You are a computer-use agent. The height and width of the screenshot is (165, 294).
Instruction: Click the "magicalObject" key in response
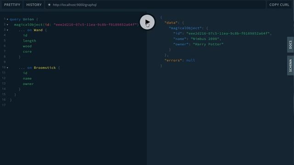point(185,28)
